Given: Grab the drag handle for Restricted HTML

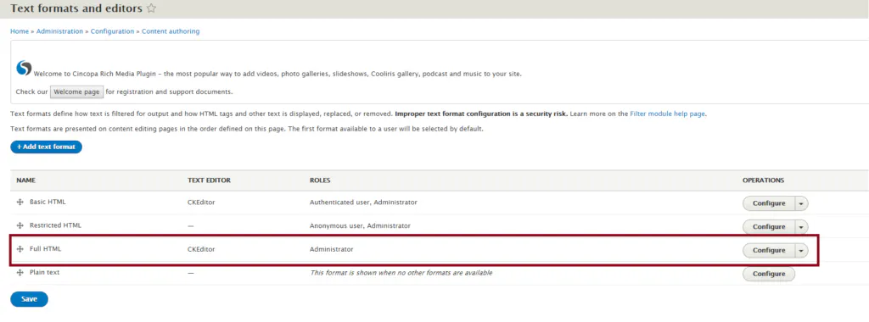Looking at the screenshot, I should pos(20,225).
